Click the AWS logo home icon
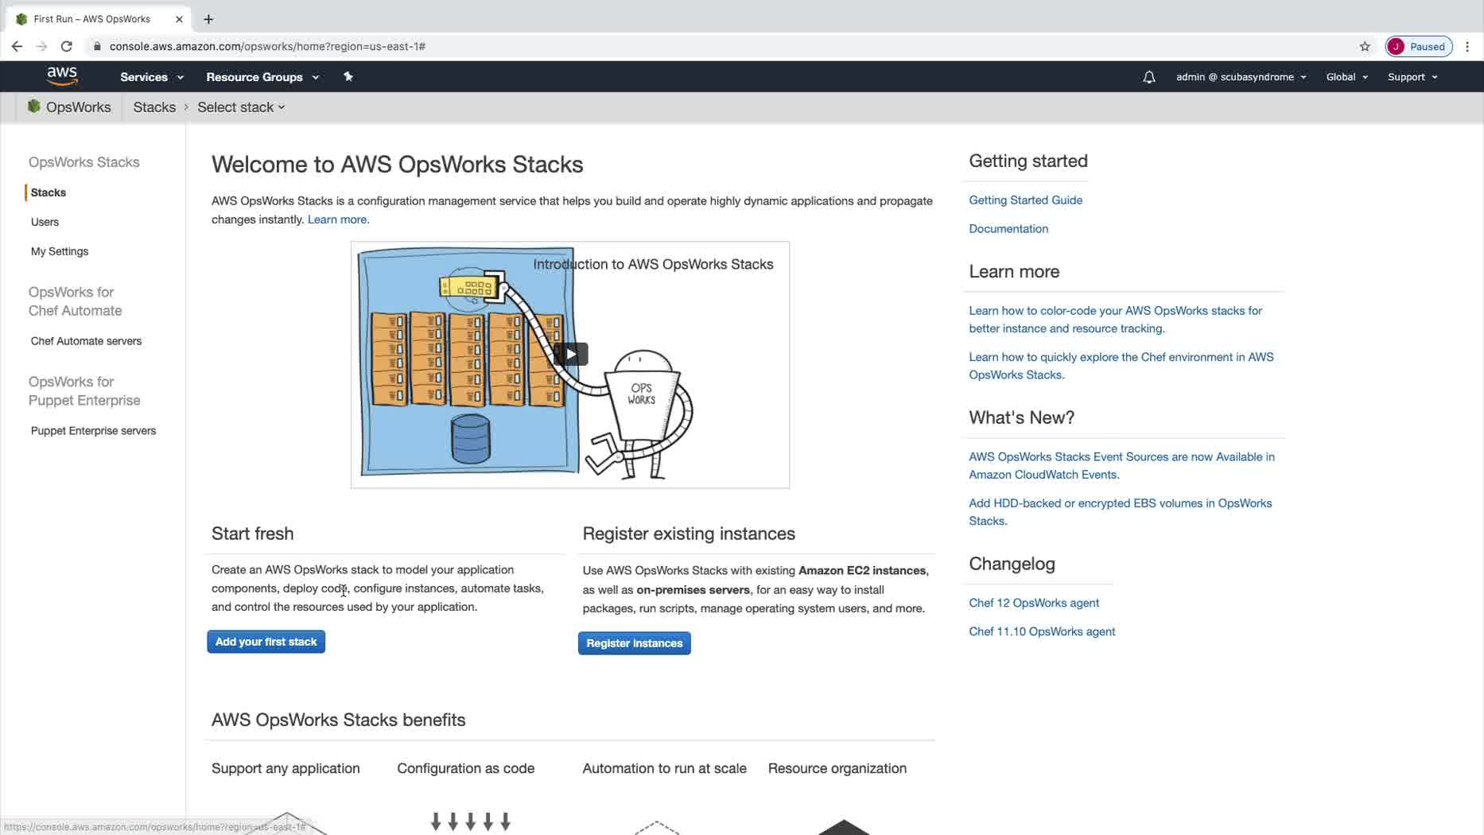The width and height of the screenshot is (1484, 835). point(62,76)
